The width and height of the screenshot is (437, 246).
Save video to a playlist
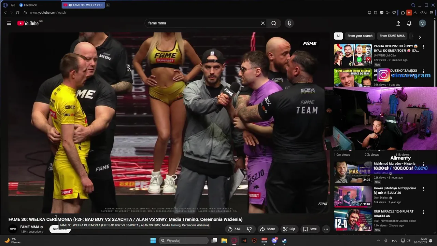(x=310, y=229)
